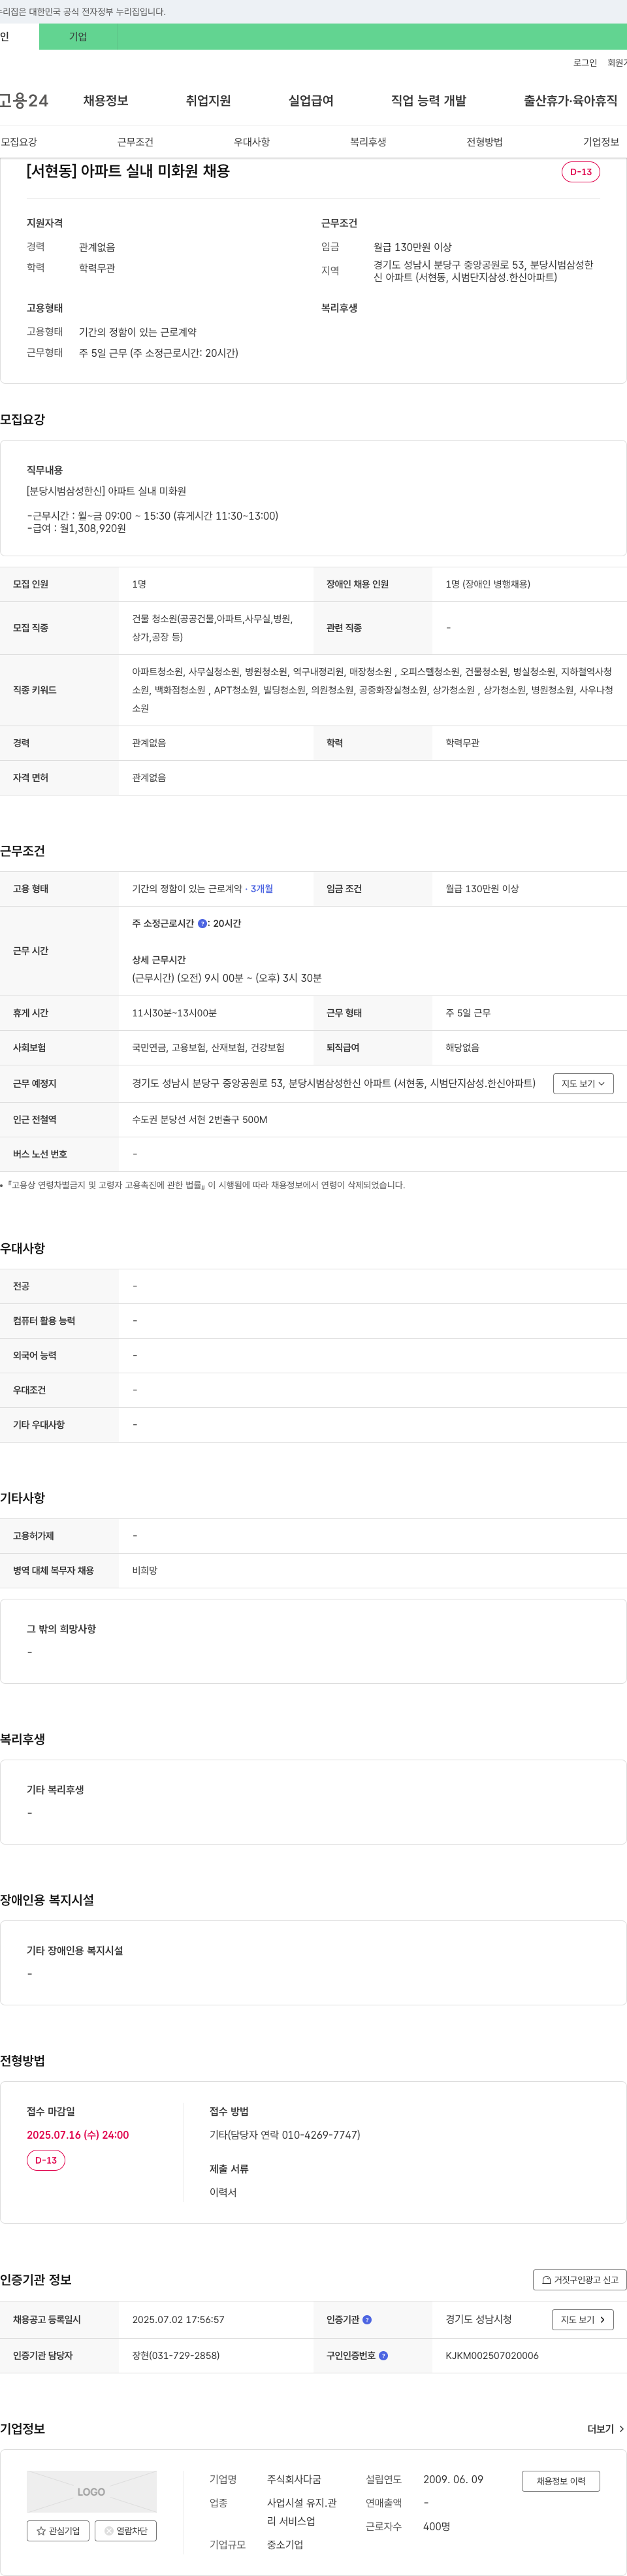Open help icon beside 주 소정근로시간
Image resolution: width=627 pixels, height=2576 pixels.
tap(202, 924)
